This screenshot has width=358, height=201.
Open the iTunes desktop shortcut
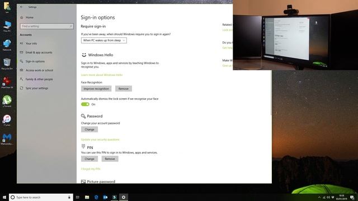[7, 121]
